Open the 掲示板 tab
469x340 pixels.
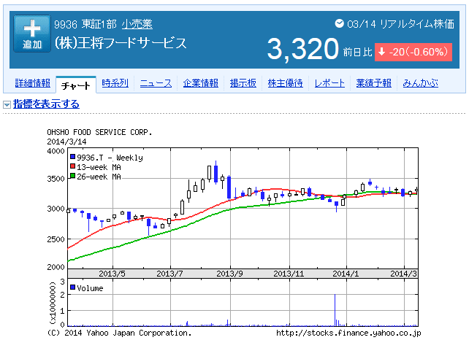[243, 83]
